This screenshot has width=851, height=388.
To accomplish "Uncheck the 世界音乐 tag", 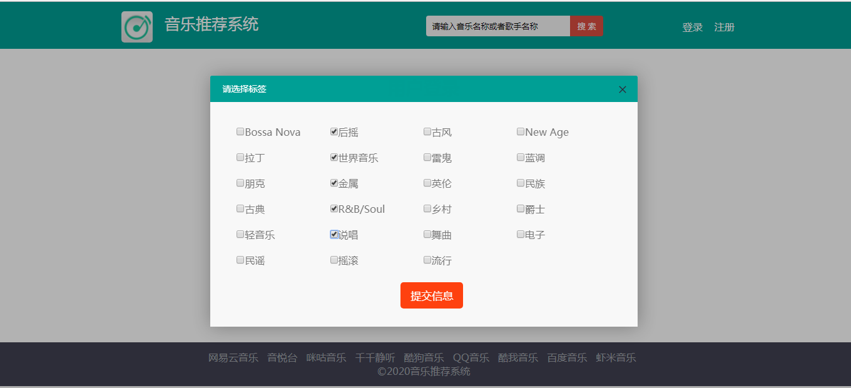I will click(334, 157).
